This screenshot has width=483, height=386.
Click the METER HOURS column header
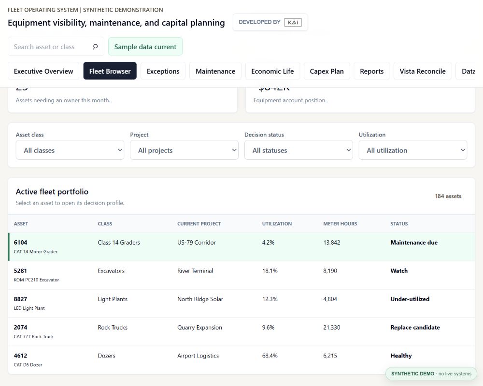tap(340, 224)
